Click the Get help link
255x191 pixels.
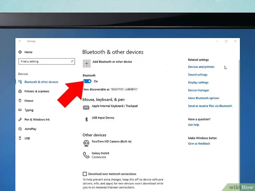(193, 125)
